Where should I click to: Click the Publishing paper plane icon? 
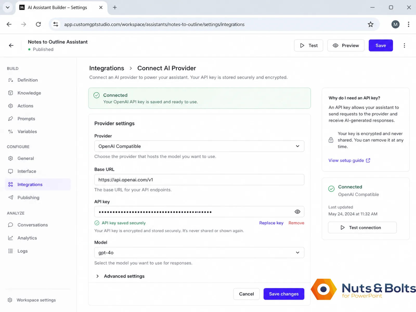[x=10, y=198]
